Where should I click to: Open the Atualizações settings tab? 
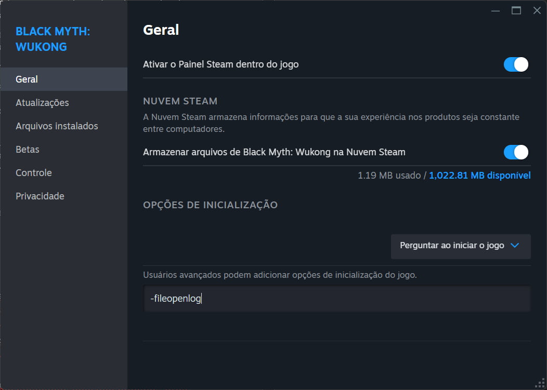coord(63,102)
